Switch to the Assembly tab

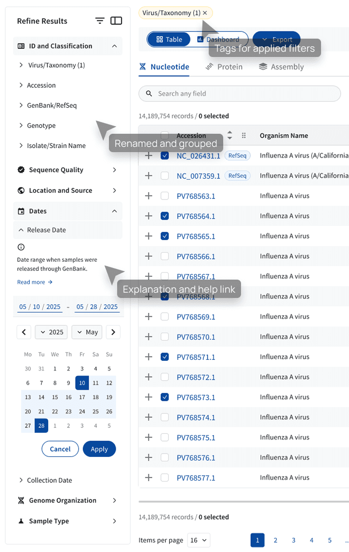coord(282,67)
